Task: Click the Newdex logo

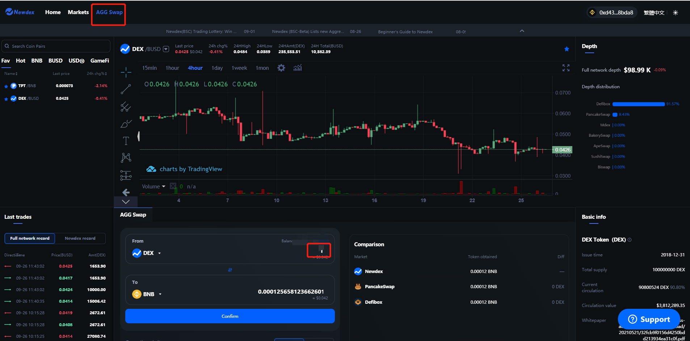Action: pyautogui.click(x=20, y=12)
